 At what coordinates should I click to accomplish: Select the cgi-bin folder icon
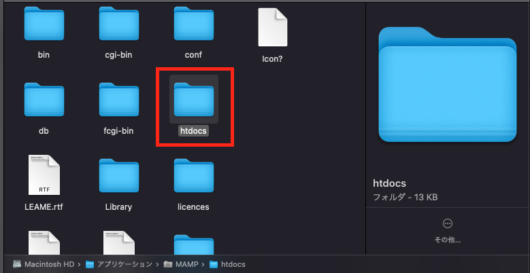pyautogui.click(x=118, y=24)
